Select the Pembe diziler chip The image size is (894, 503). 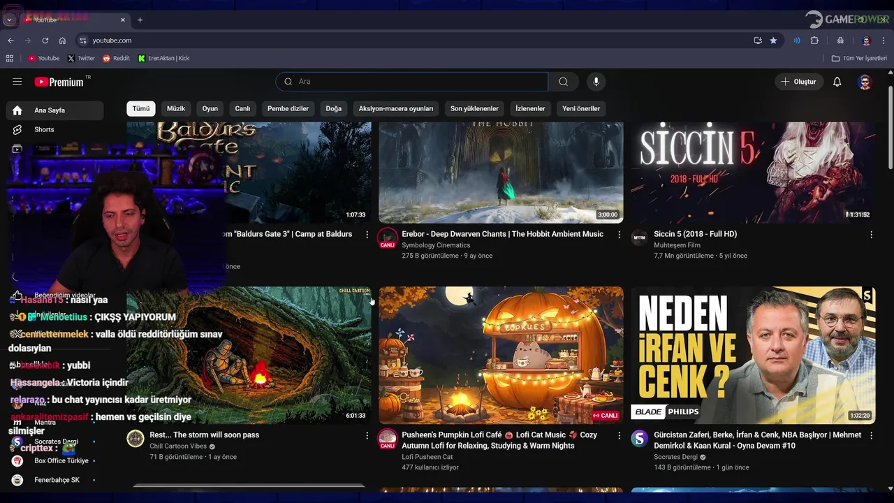coord(288,109)
